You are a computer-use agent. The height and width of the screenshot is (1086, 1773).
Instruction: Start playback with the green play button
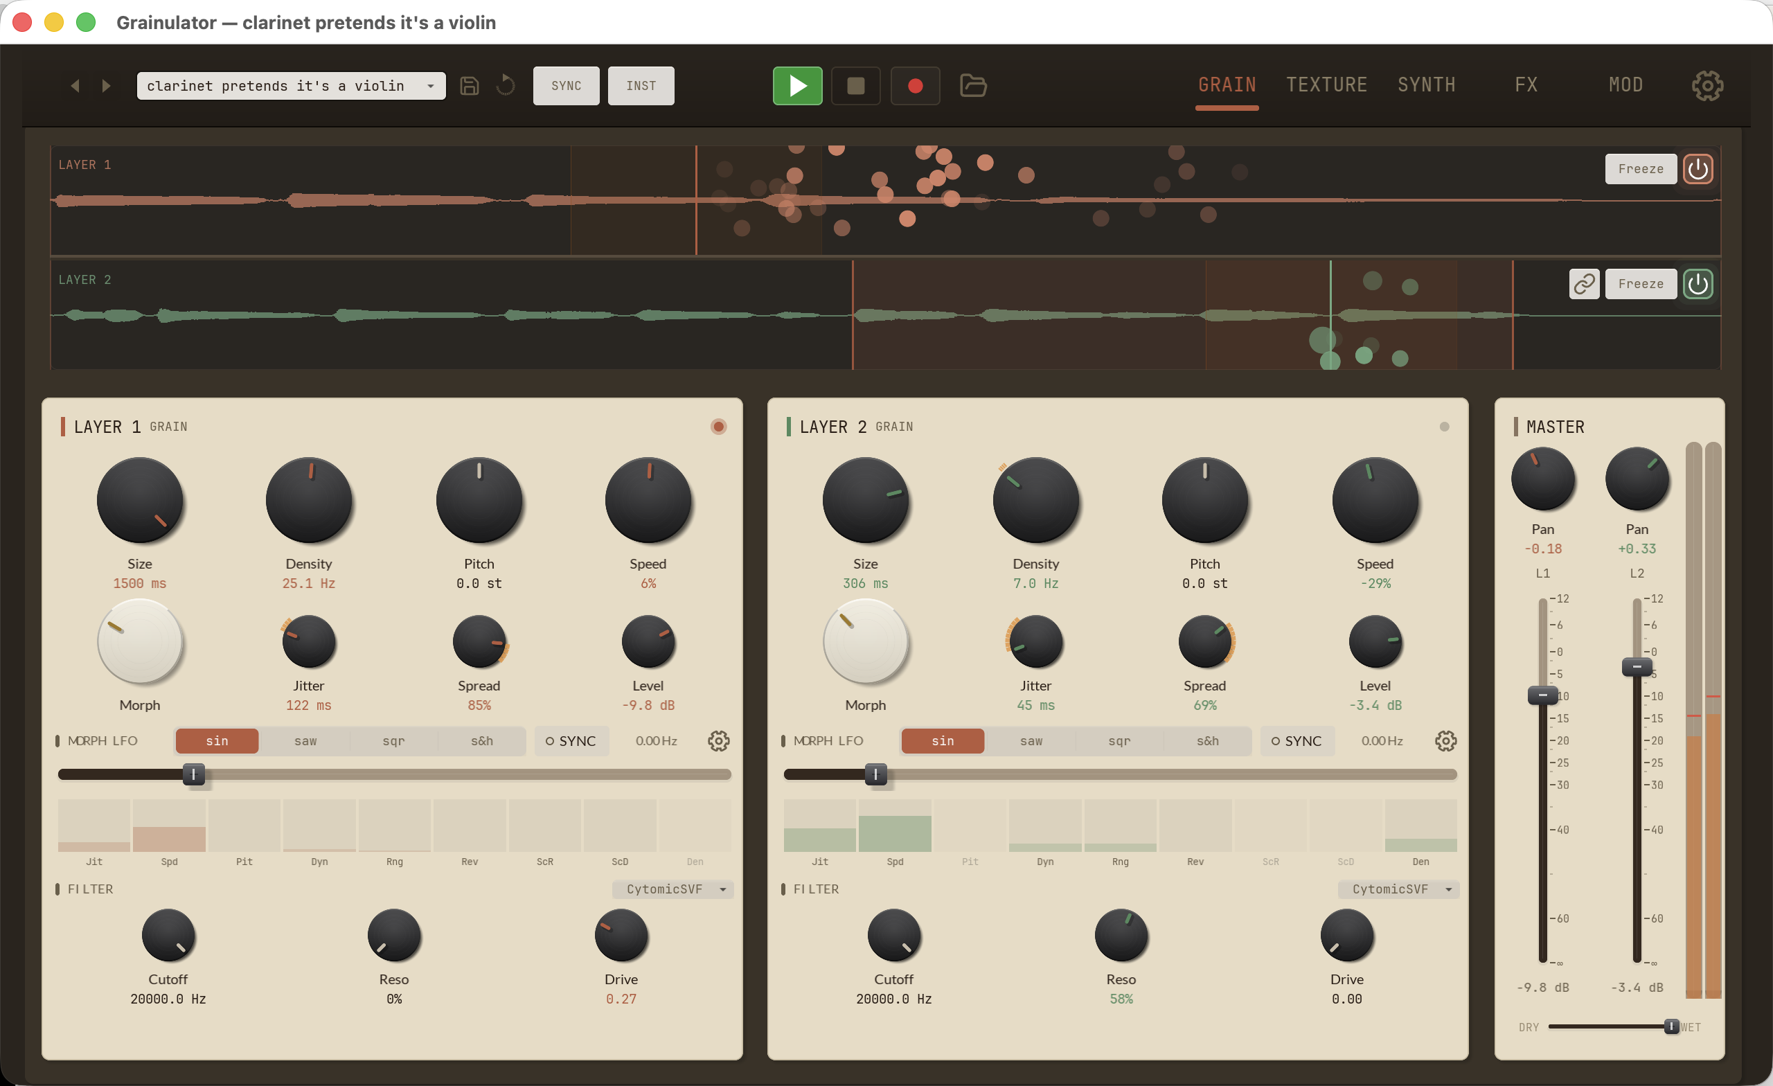797,86
